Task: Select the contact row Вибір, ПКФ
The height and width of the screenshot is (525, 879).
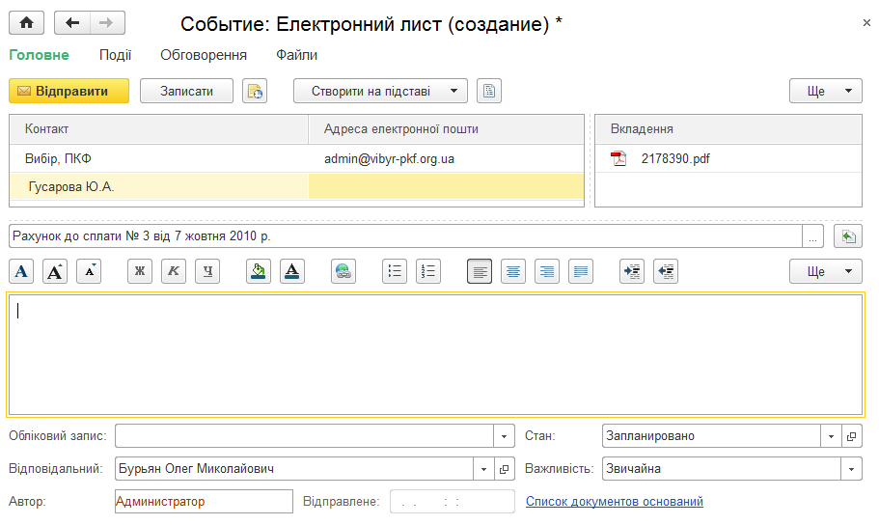Action: coord(158,158)
